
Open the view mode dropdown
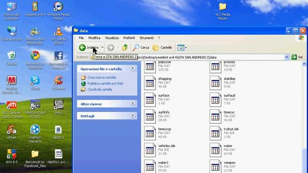[x=182, y=48]
